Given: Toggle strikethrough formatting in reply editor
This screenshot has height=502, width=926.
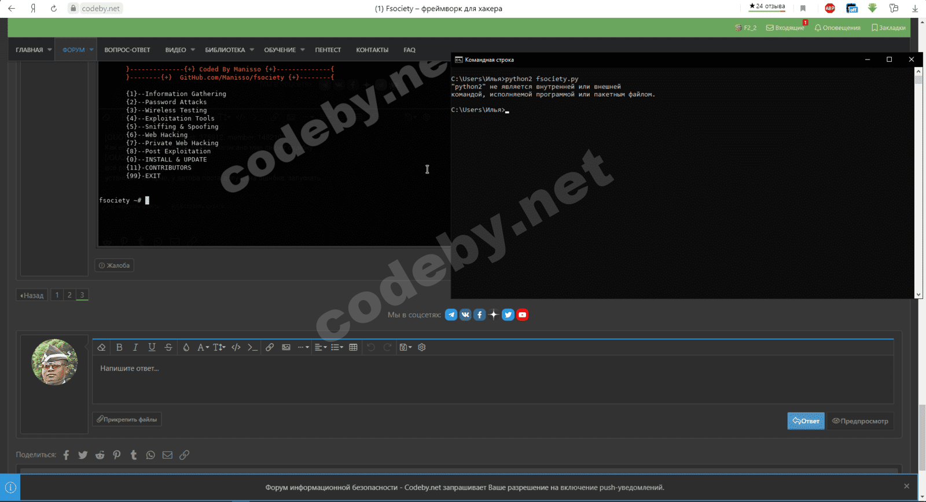Looking at the screenshot, I should coord(168,347).
